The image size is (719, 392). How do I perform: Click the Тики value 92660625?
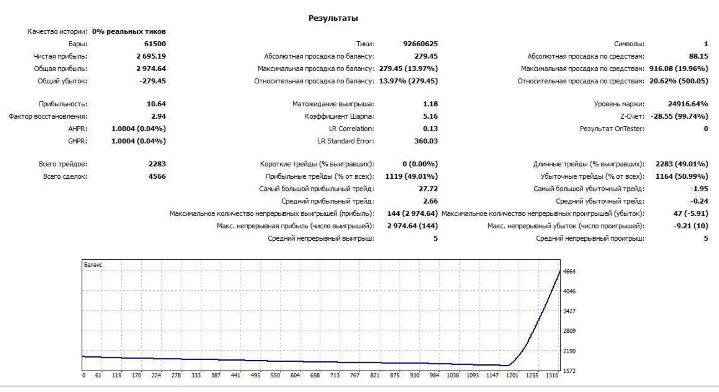point(420,44)
